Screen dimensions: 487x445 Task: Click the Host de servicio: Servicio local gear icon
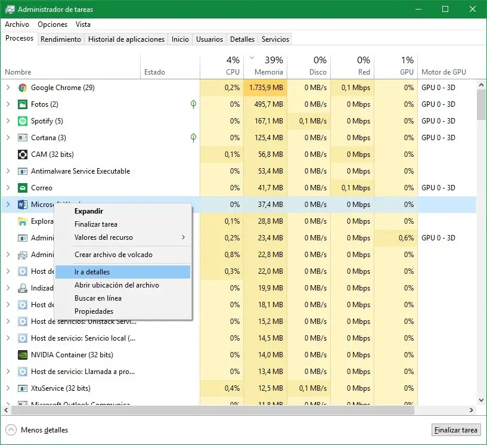[x=23, y=338]
